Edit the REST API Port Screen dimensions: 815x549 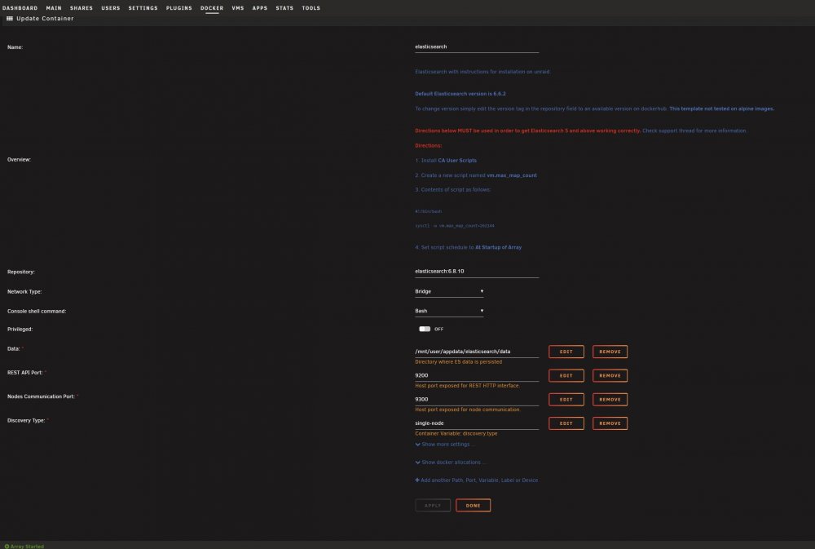point(566,376)
